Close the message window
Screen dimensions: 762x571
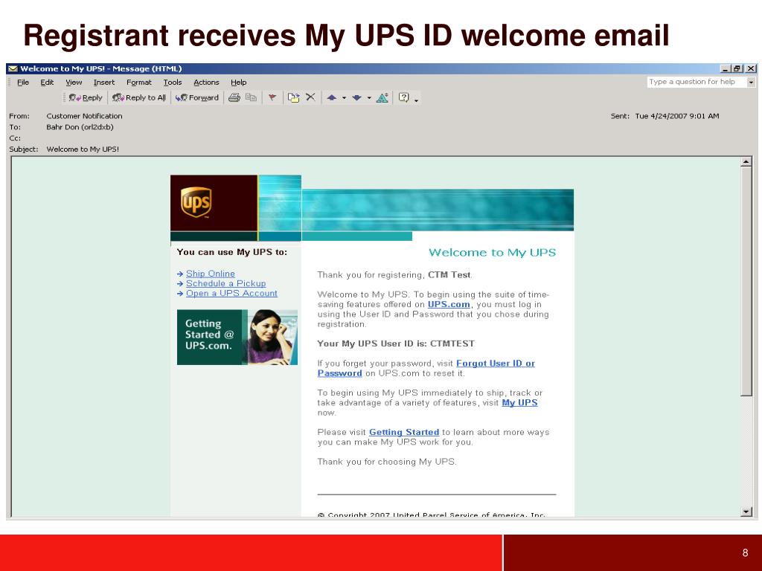click(751, 68)
